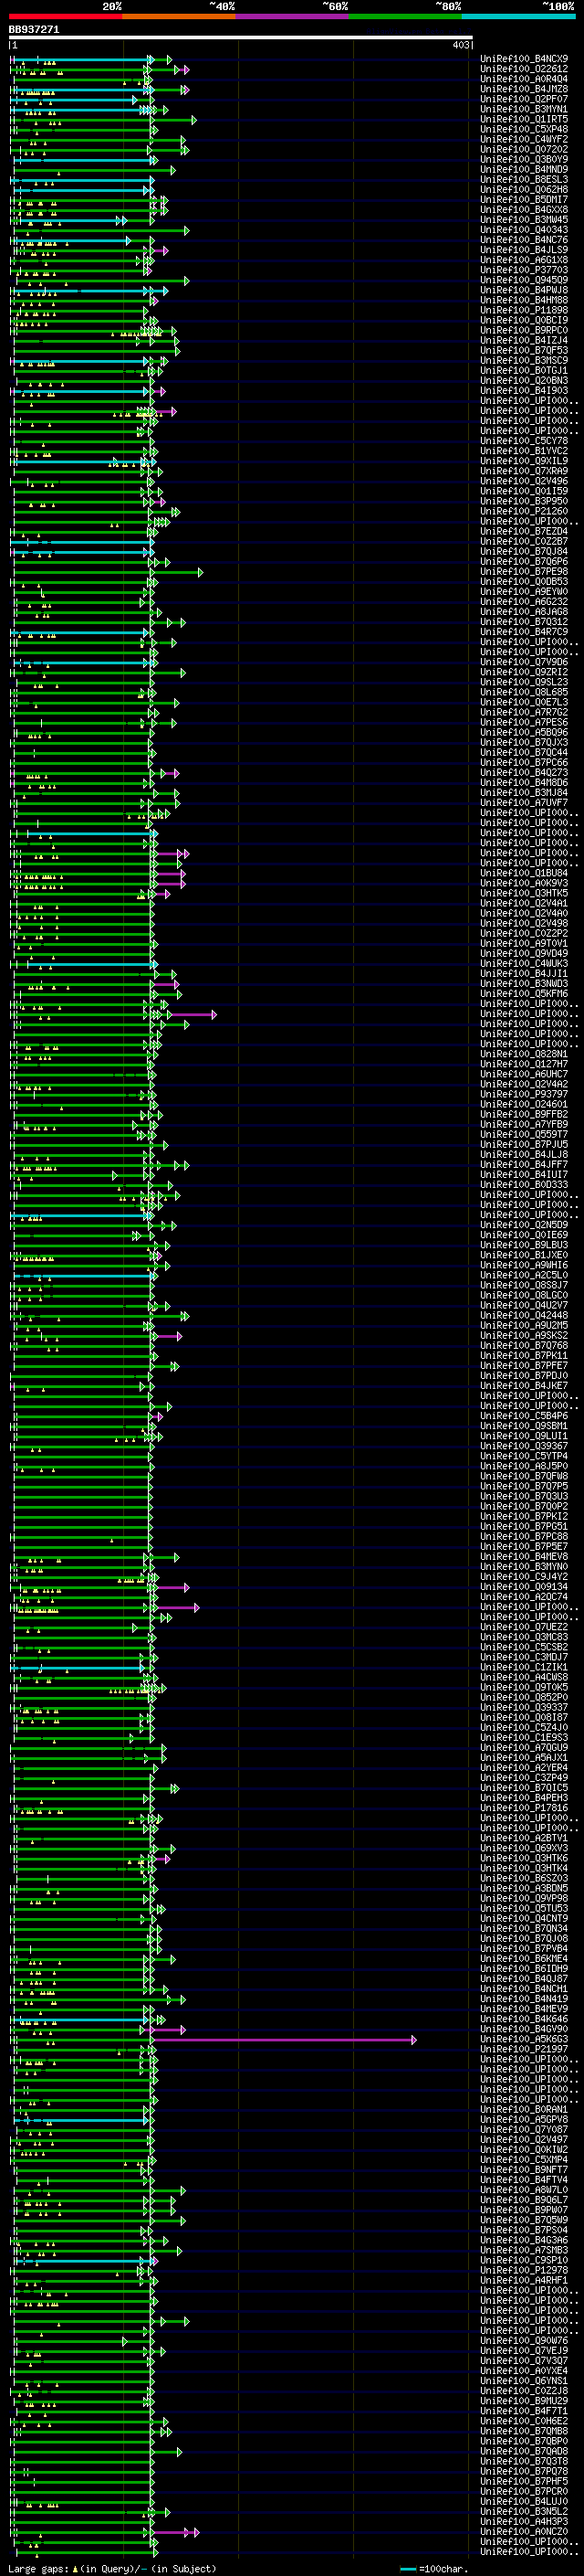Select UniRef100_Q9SBM1 label
The height and width of the screenshot is (2576, 584).
[524, 1426]
